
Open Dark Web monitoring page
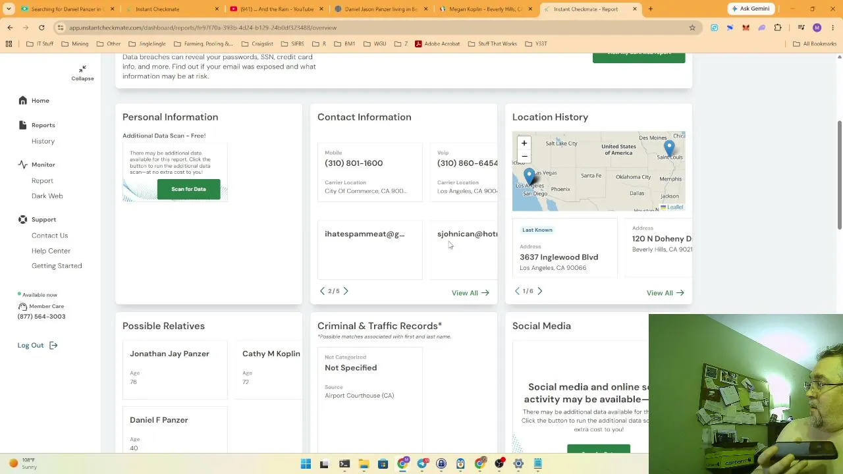coord(47,196)
